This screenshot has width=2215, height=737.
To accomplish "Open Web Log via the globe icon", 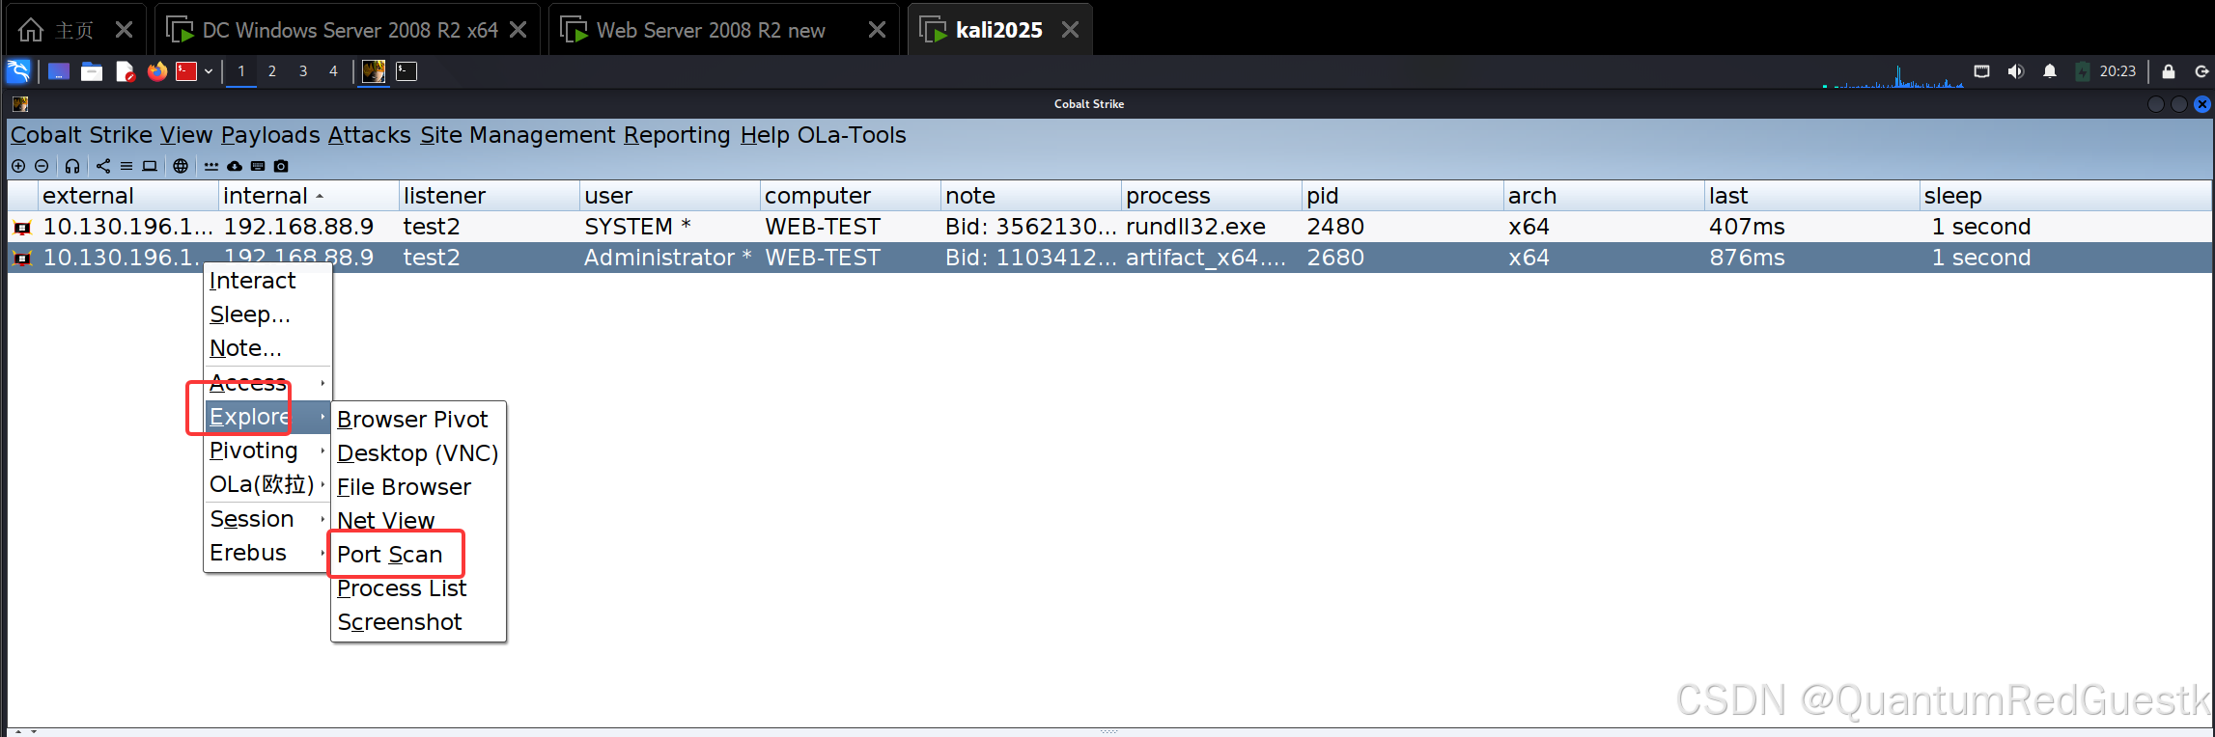I will pyautogui.click(x=181, y=166).
